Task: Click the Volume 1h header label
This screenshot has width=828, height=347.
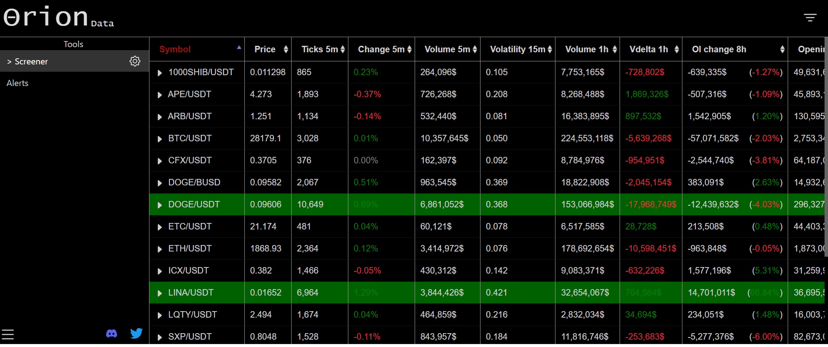Action: coord(587,49)
